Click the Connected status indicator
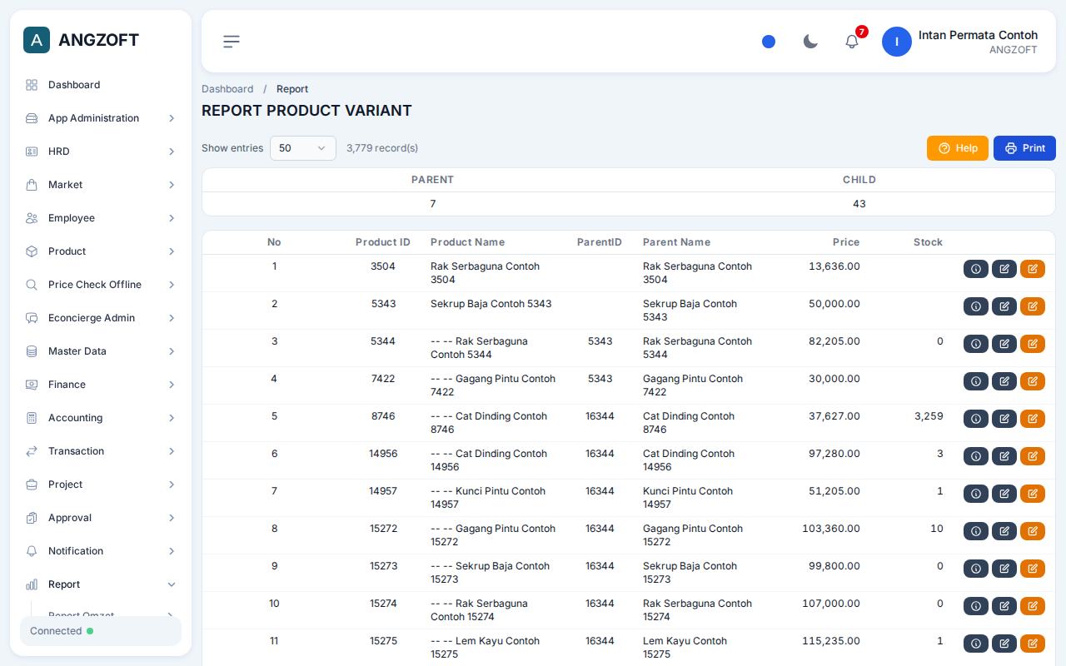This screenshot has height=666, width=1066. coord(101,631)
